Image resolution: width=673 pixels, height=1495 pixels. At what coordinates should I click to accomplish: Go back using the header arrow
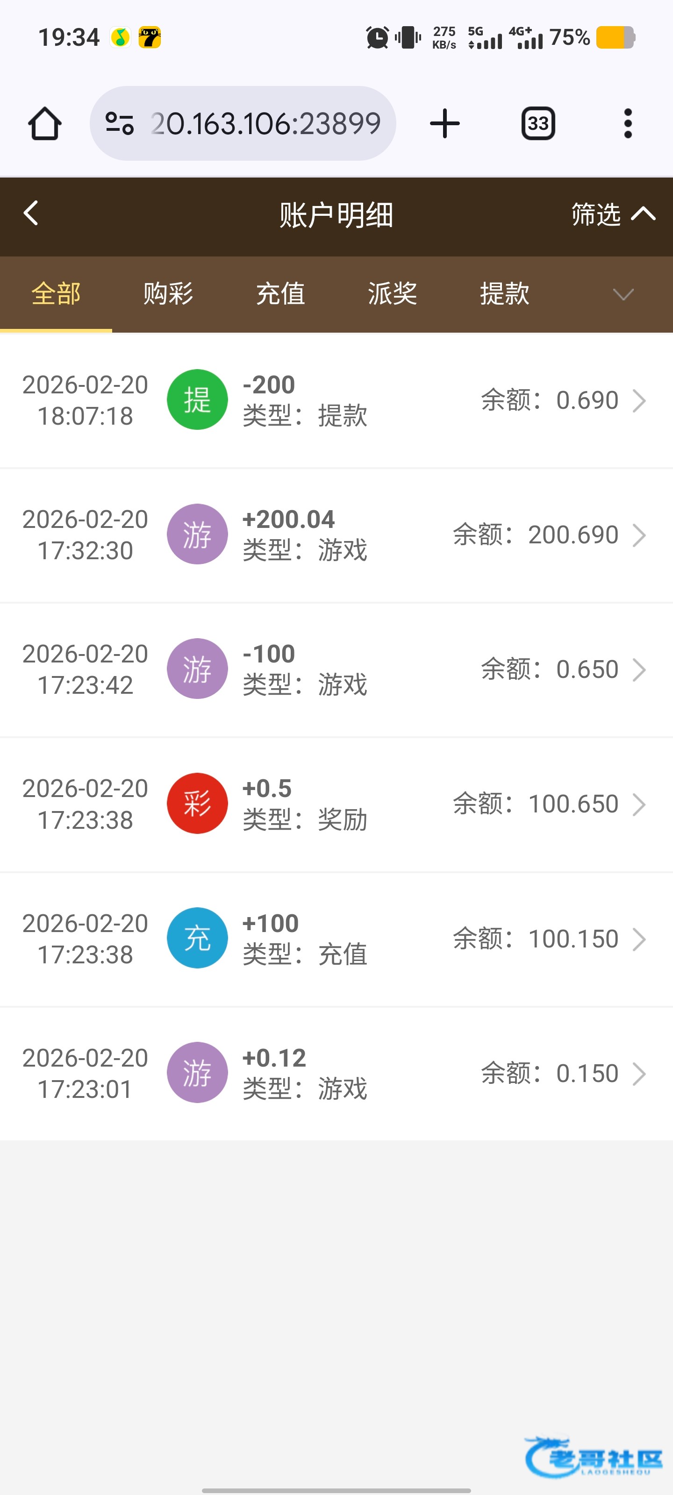coord(31,214)
